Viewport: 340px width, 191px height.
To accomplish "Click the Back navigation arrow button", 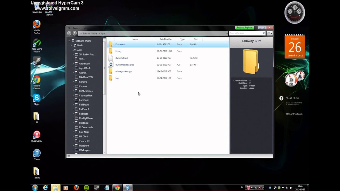I will click(69, 33).
